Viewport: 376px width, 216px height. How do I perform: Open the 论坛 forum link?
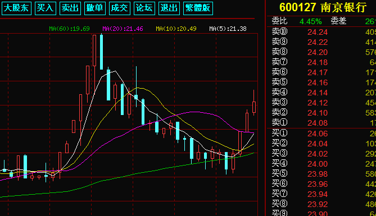pyautogui.click(x=144, y=8)
